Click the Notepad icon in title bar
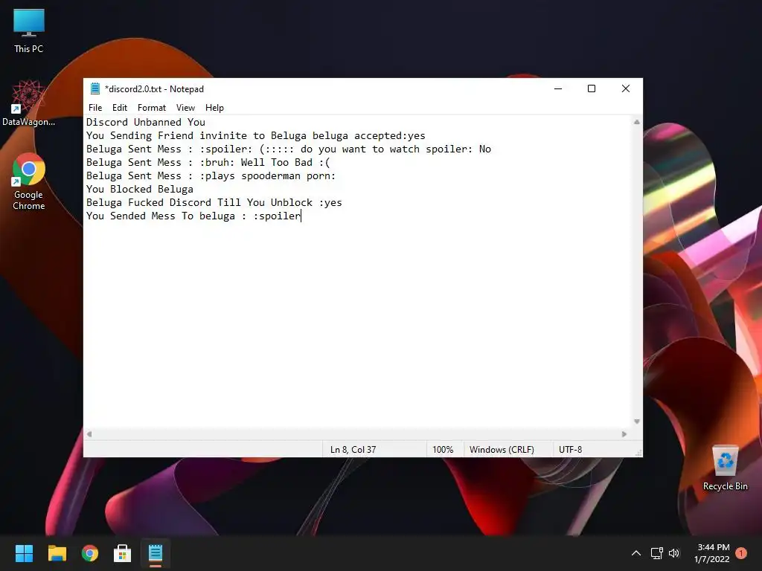The image size is (762, 571). click(95, 89)
